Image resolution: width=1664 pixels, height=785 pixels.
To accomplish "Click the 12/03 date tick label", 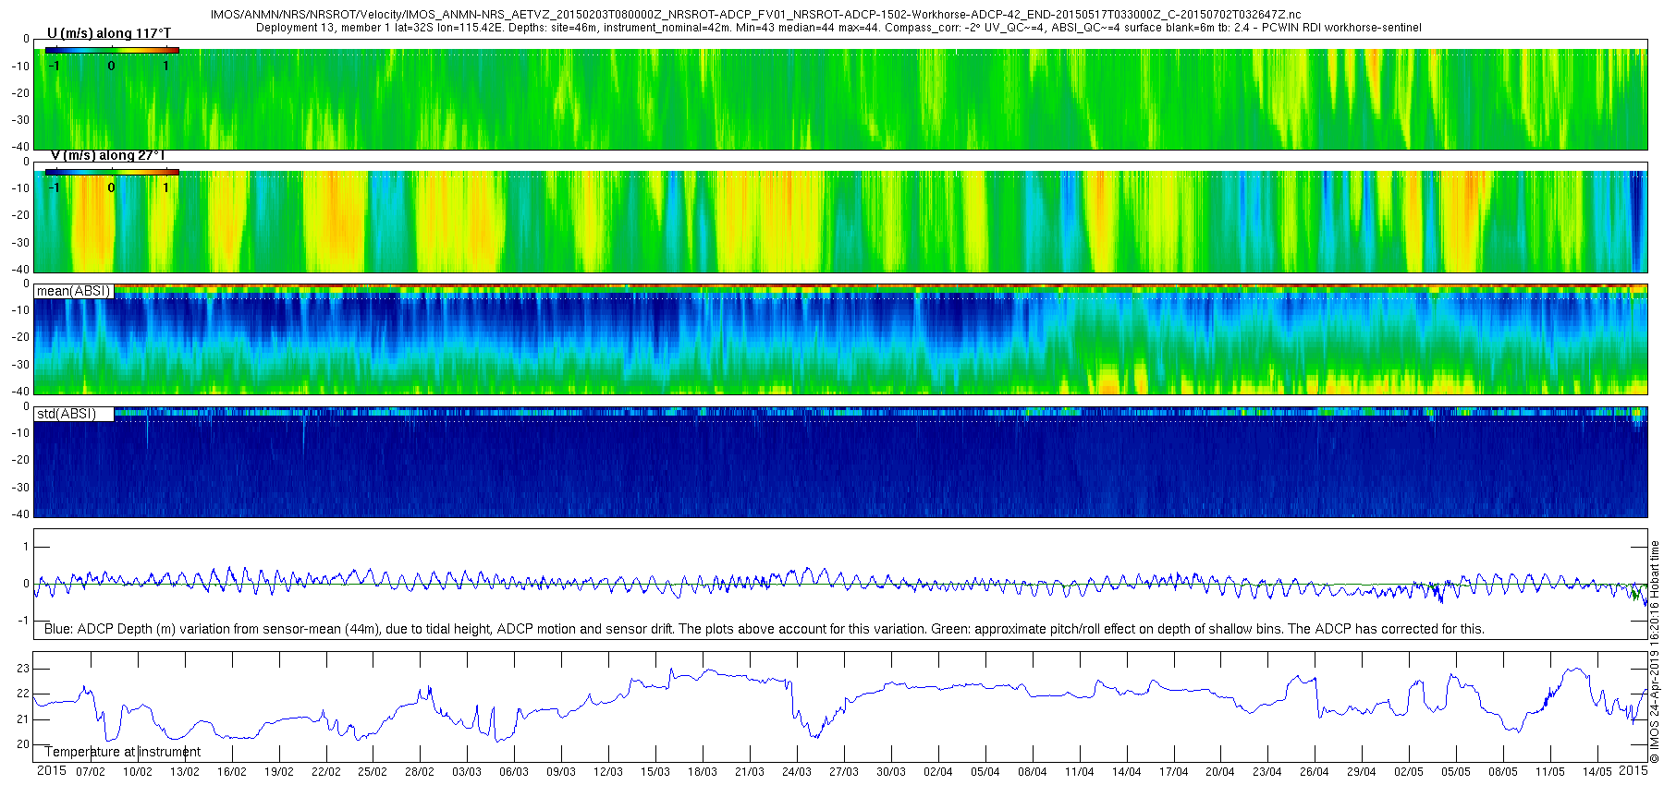I will [608, 772].
